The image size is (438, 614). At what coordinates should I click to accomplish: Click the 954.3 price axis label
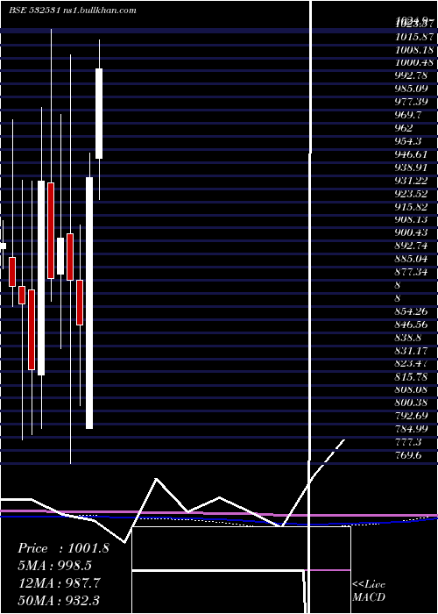[x=408, y=141]
